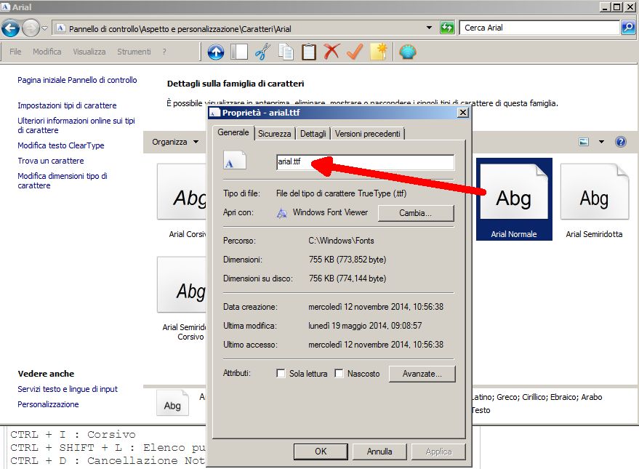Click the font file icon in properties
Screen dimensions: 639x469
(x=235, y=160)
